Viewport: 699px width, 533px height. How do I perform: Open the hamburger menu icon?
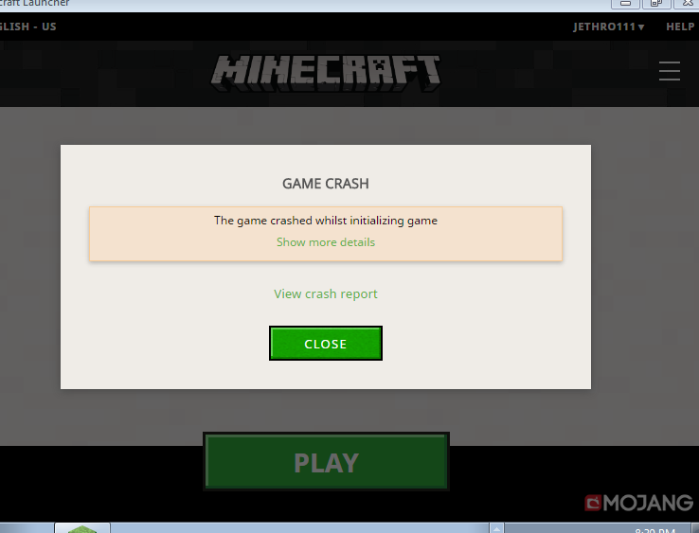(x=669, y=71)
